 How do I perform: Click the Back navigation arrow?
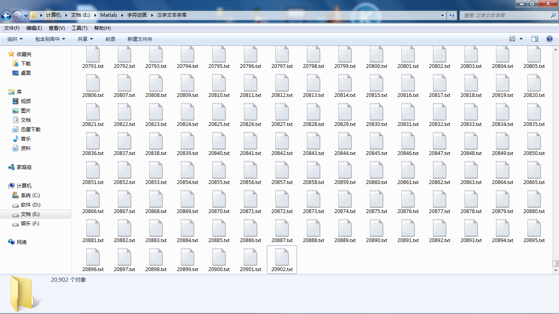(7, 16)
